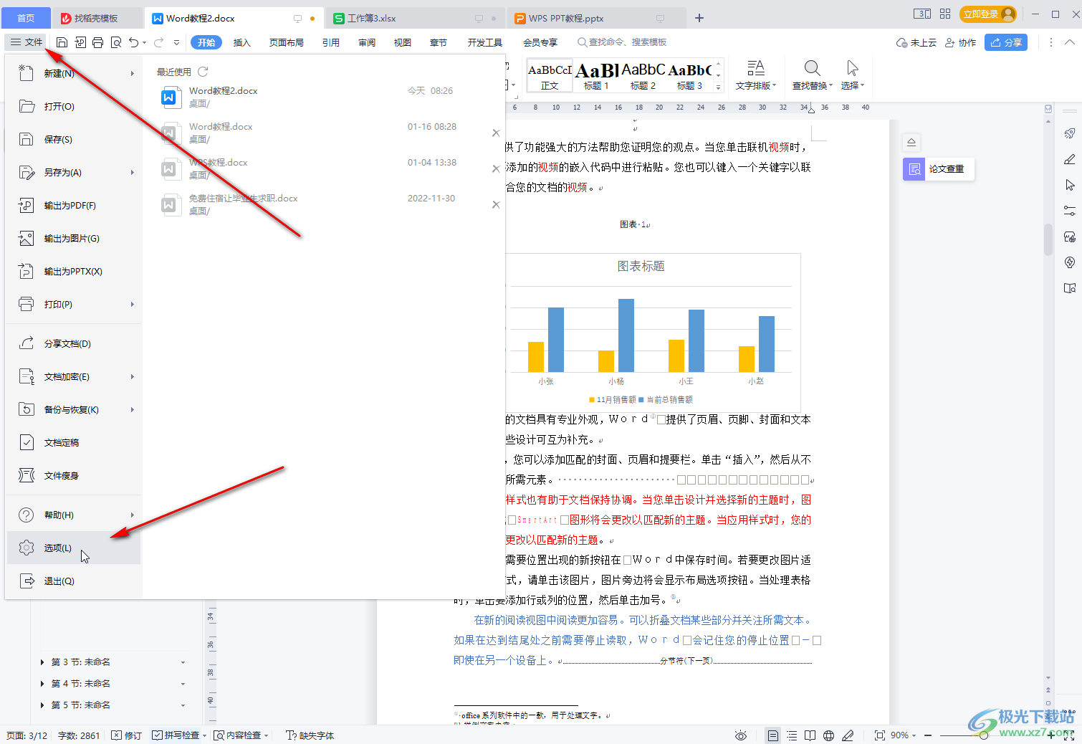Open the 查找替换 find and replace tool
The image size is (1082, 744).
[813, 75]
